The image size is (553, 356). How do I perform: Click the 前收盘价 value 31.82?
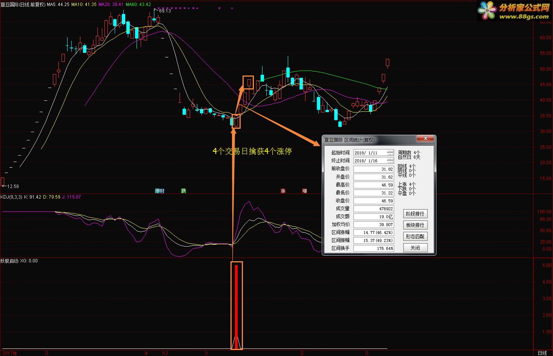[x=373, y=169]
